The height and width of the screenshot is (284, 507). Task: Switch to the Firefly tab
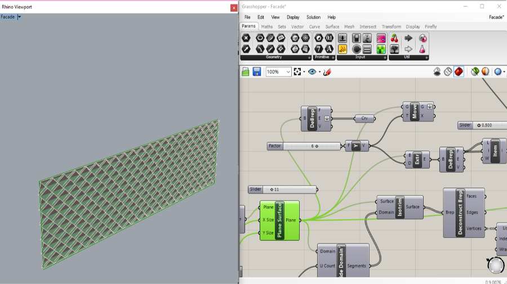coord(431,27)
